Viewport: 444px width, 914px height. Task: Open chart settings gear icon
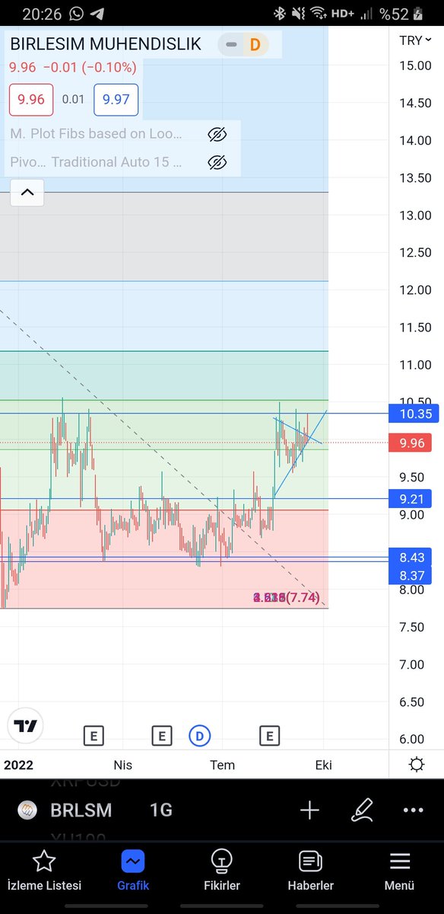[x=417, y=765]
